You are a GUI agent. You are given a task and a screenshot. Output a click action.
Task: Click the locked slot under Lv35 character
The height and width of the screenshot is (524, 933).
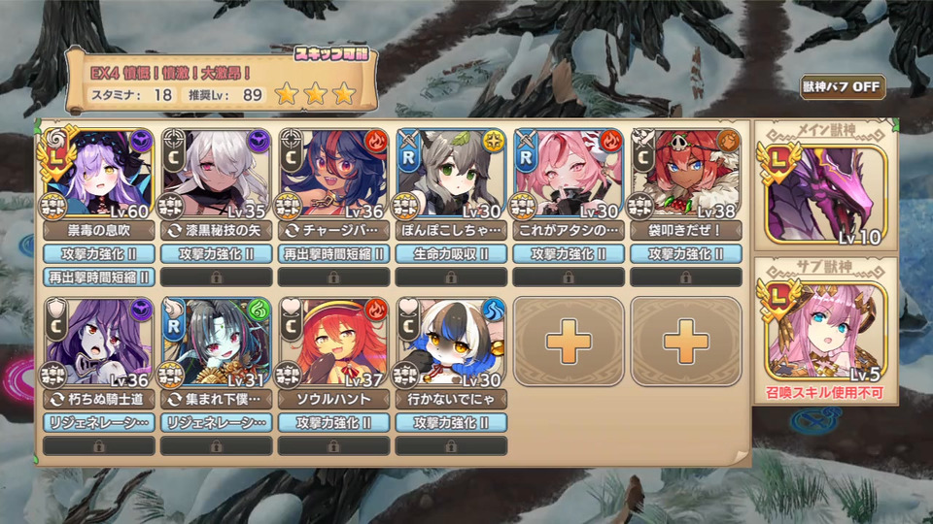point(216,277)
